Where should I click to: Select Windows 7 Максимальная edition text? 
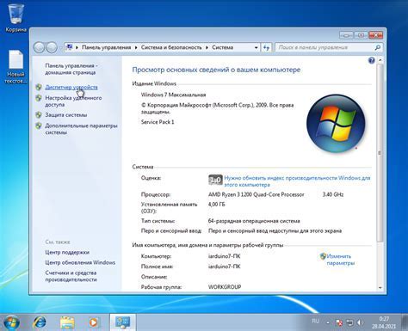tap(173, 95)
